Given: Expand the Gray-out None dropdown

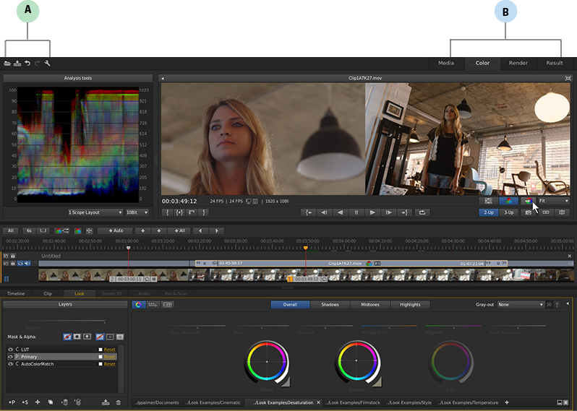Looking at the screenshot, I should click(x=520, y=305).
